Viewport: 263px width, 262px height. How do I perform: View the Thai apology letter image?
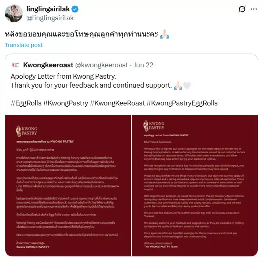click(68, 185)
